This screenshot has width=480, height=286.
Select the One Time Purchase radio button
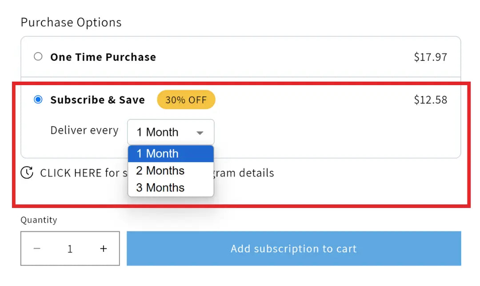click(x=38, y=57)
